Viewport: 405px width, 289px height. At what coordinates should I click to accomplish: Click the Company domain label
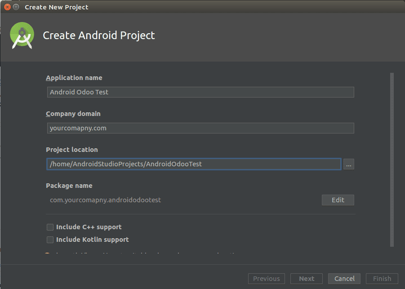73,114
